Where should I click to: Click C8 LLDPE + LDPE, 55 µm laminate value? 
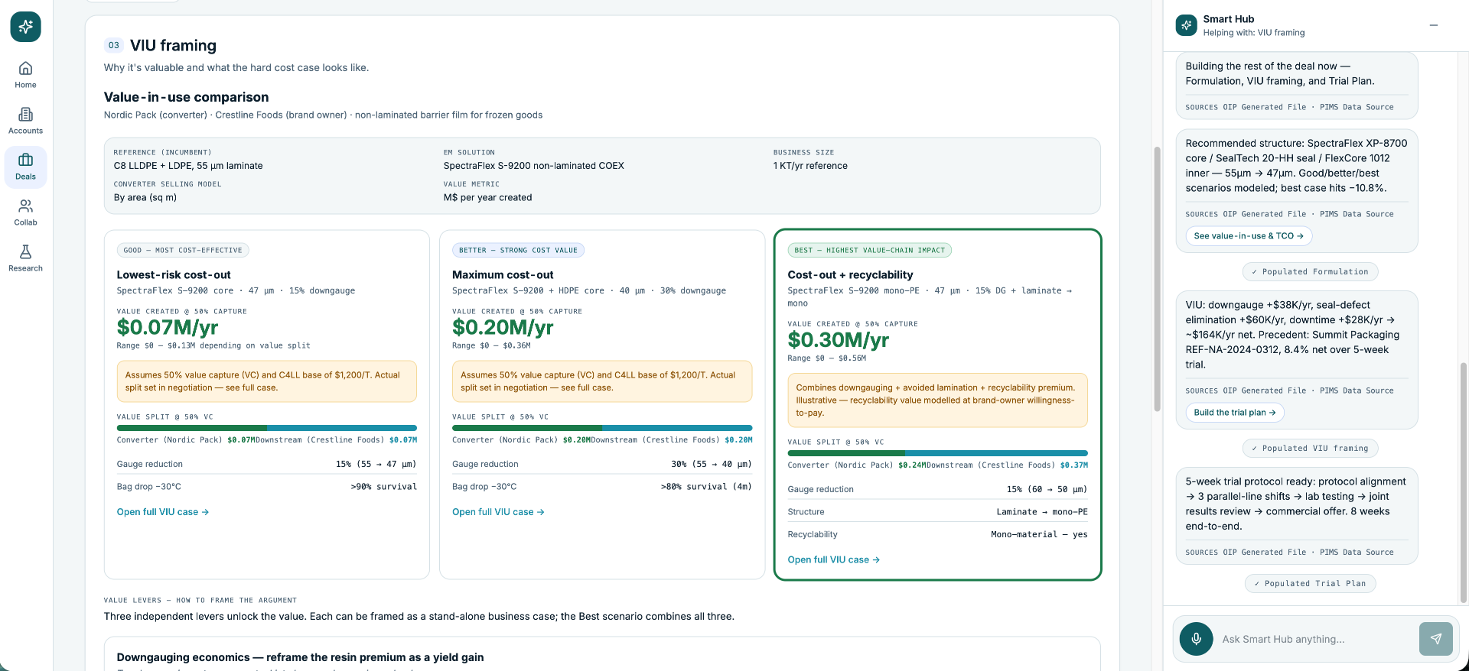click(x=188, y=166)
